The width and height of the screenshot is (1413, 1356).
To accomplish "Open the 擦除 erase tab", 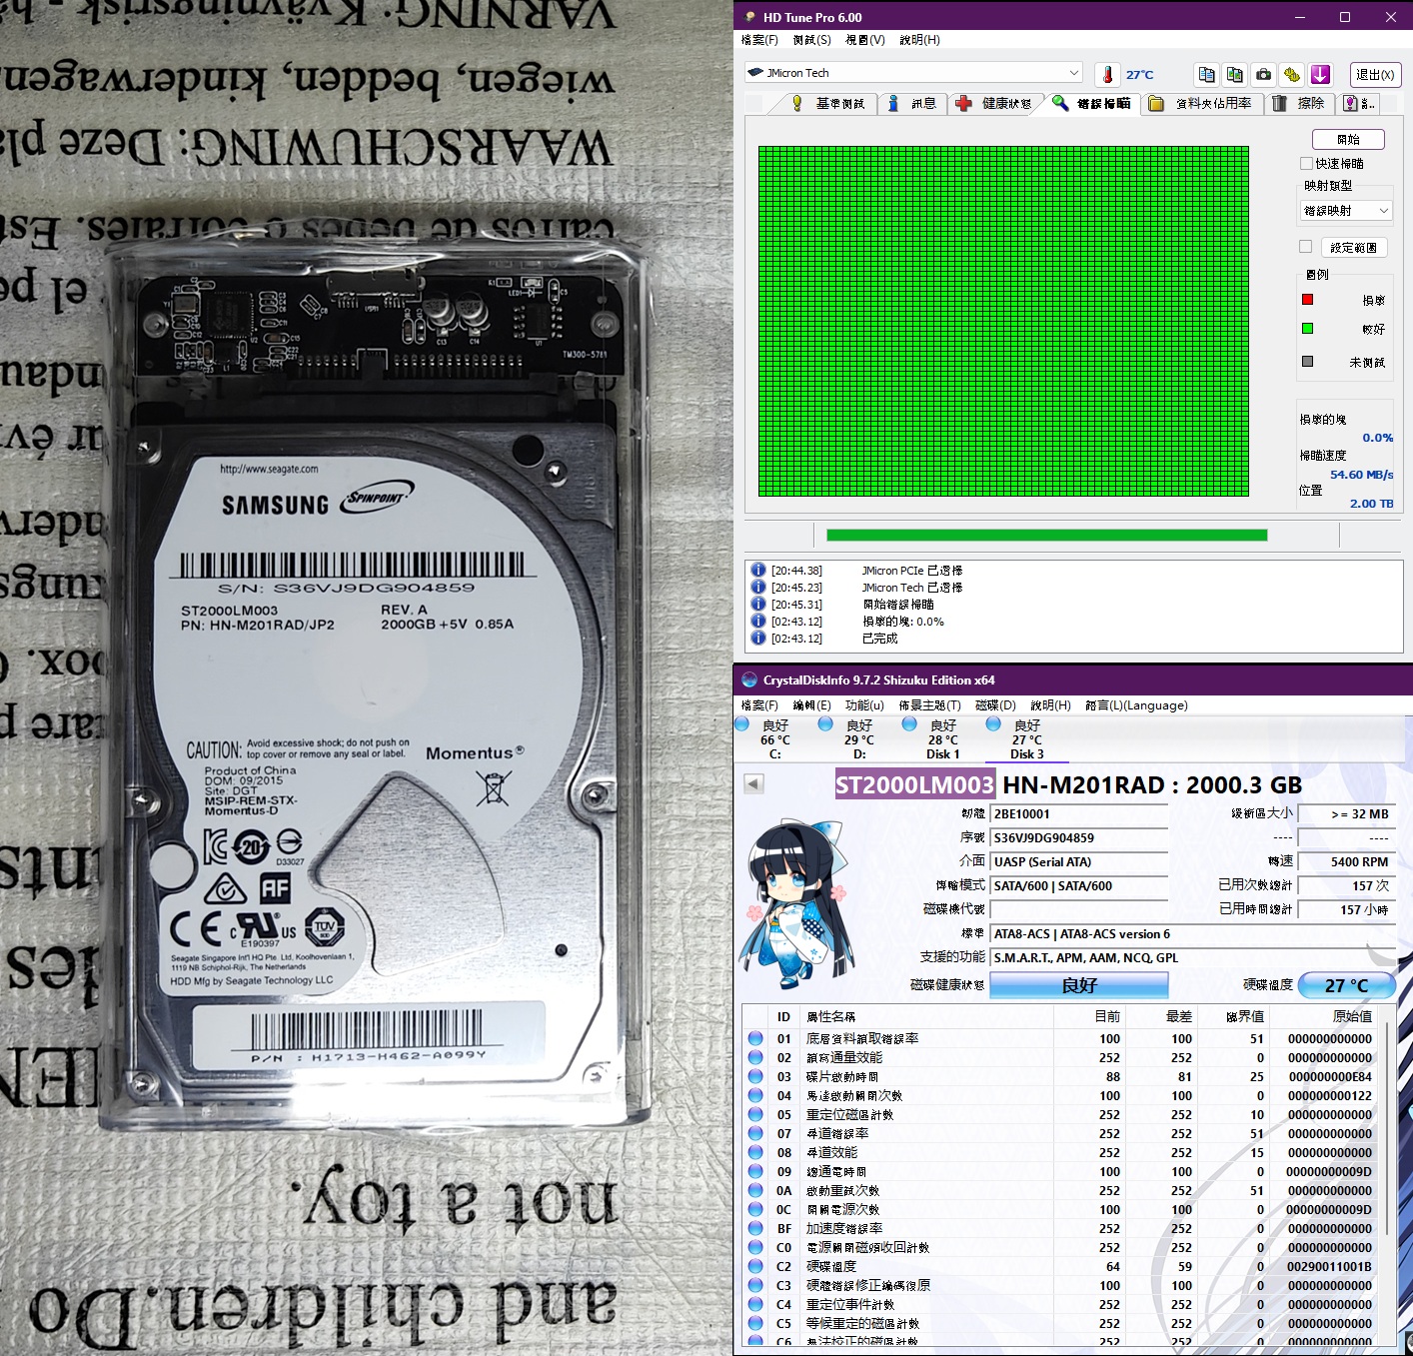I will (1299, 103).
